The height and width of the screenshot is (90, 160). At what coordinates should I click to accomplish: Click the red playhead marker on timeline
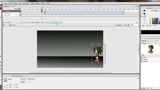tap(42, 9)
